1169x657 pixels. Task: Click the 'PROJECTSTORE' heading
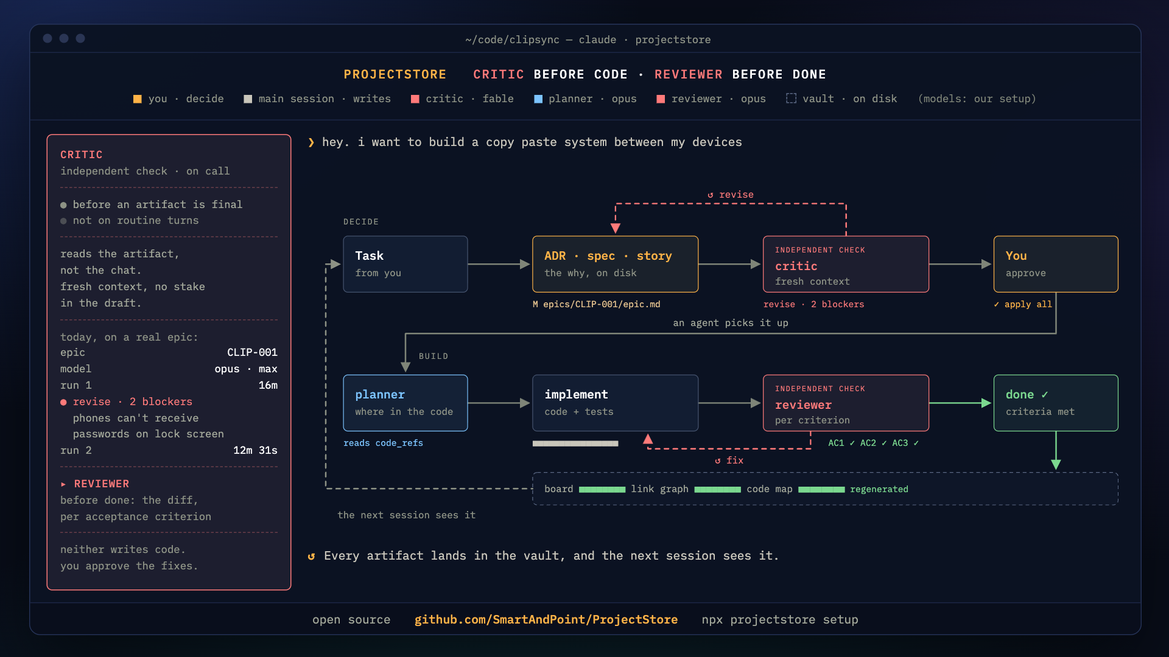[395, 75]
